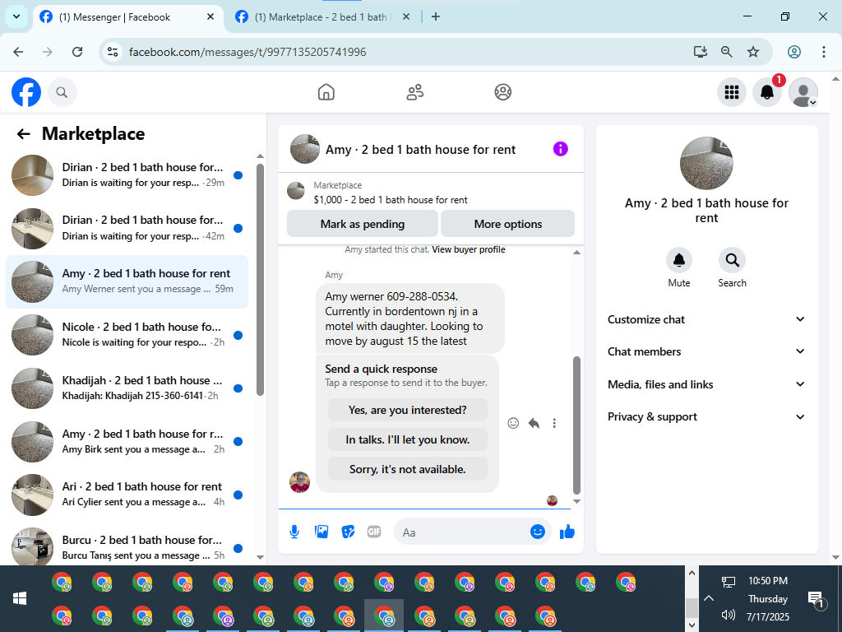Select the Amy Werner conversation
842x632 pixels.
coord(127,281)
